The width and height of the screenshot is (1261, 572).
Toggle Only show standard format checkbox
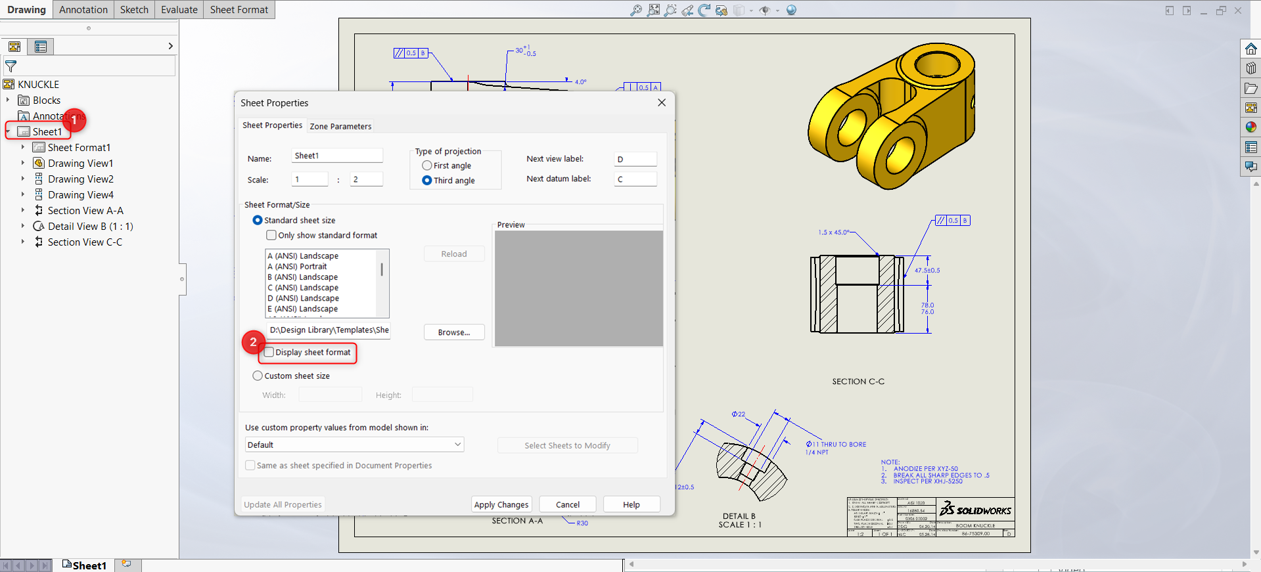click(271, 235)
